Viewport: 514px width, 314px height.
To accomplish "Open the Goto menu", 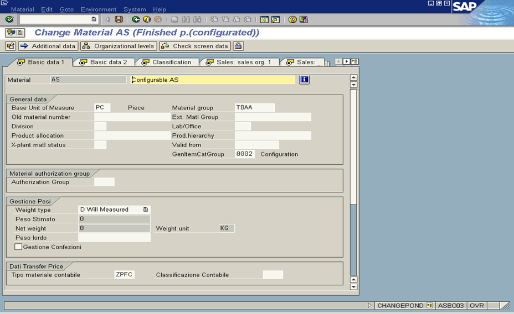I will click(66, 9).
